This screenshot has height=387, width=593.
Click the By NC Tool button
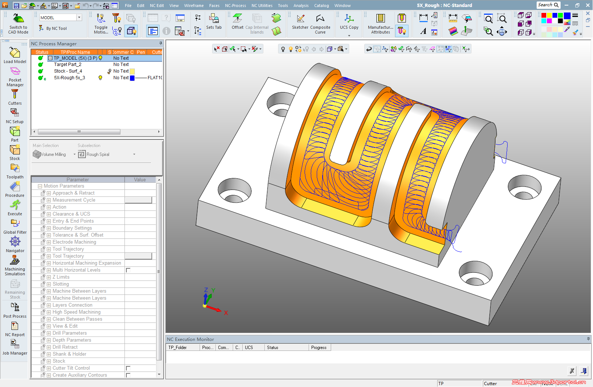coord(53,28)
